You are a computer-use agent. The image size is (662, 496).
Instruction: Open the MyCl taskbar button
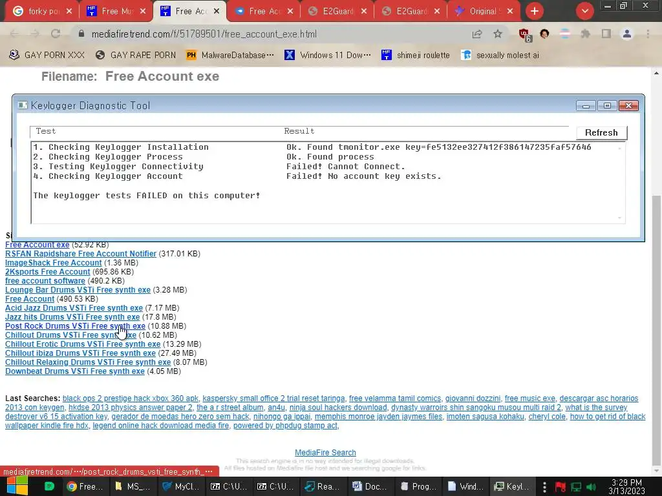181,486
